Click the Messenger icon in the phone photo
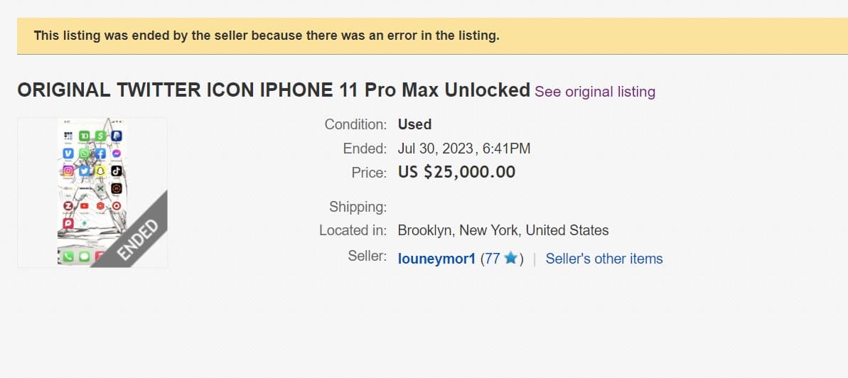 click(x=117, y=153)
